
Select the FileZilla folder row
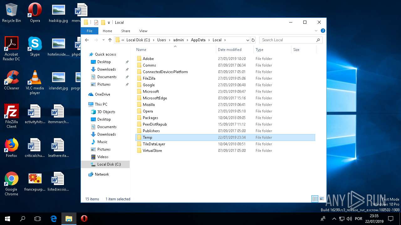click(225, 78)
